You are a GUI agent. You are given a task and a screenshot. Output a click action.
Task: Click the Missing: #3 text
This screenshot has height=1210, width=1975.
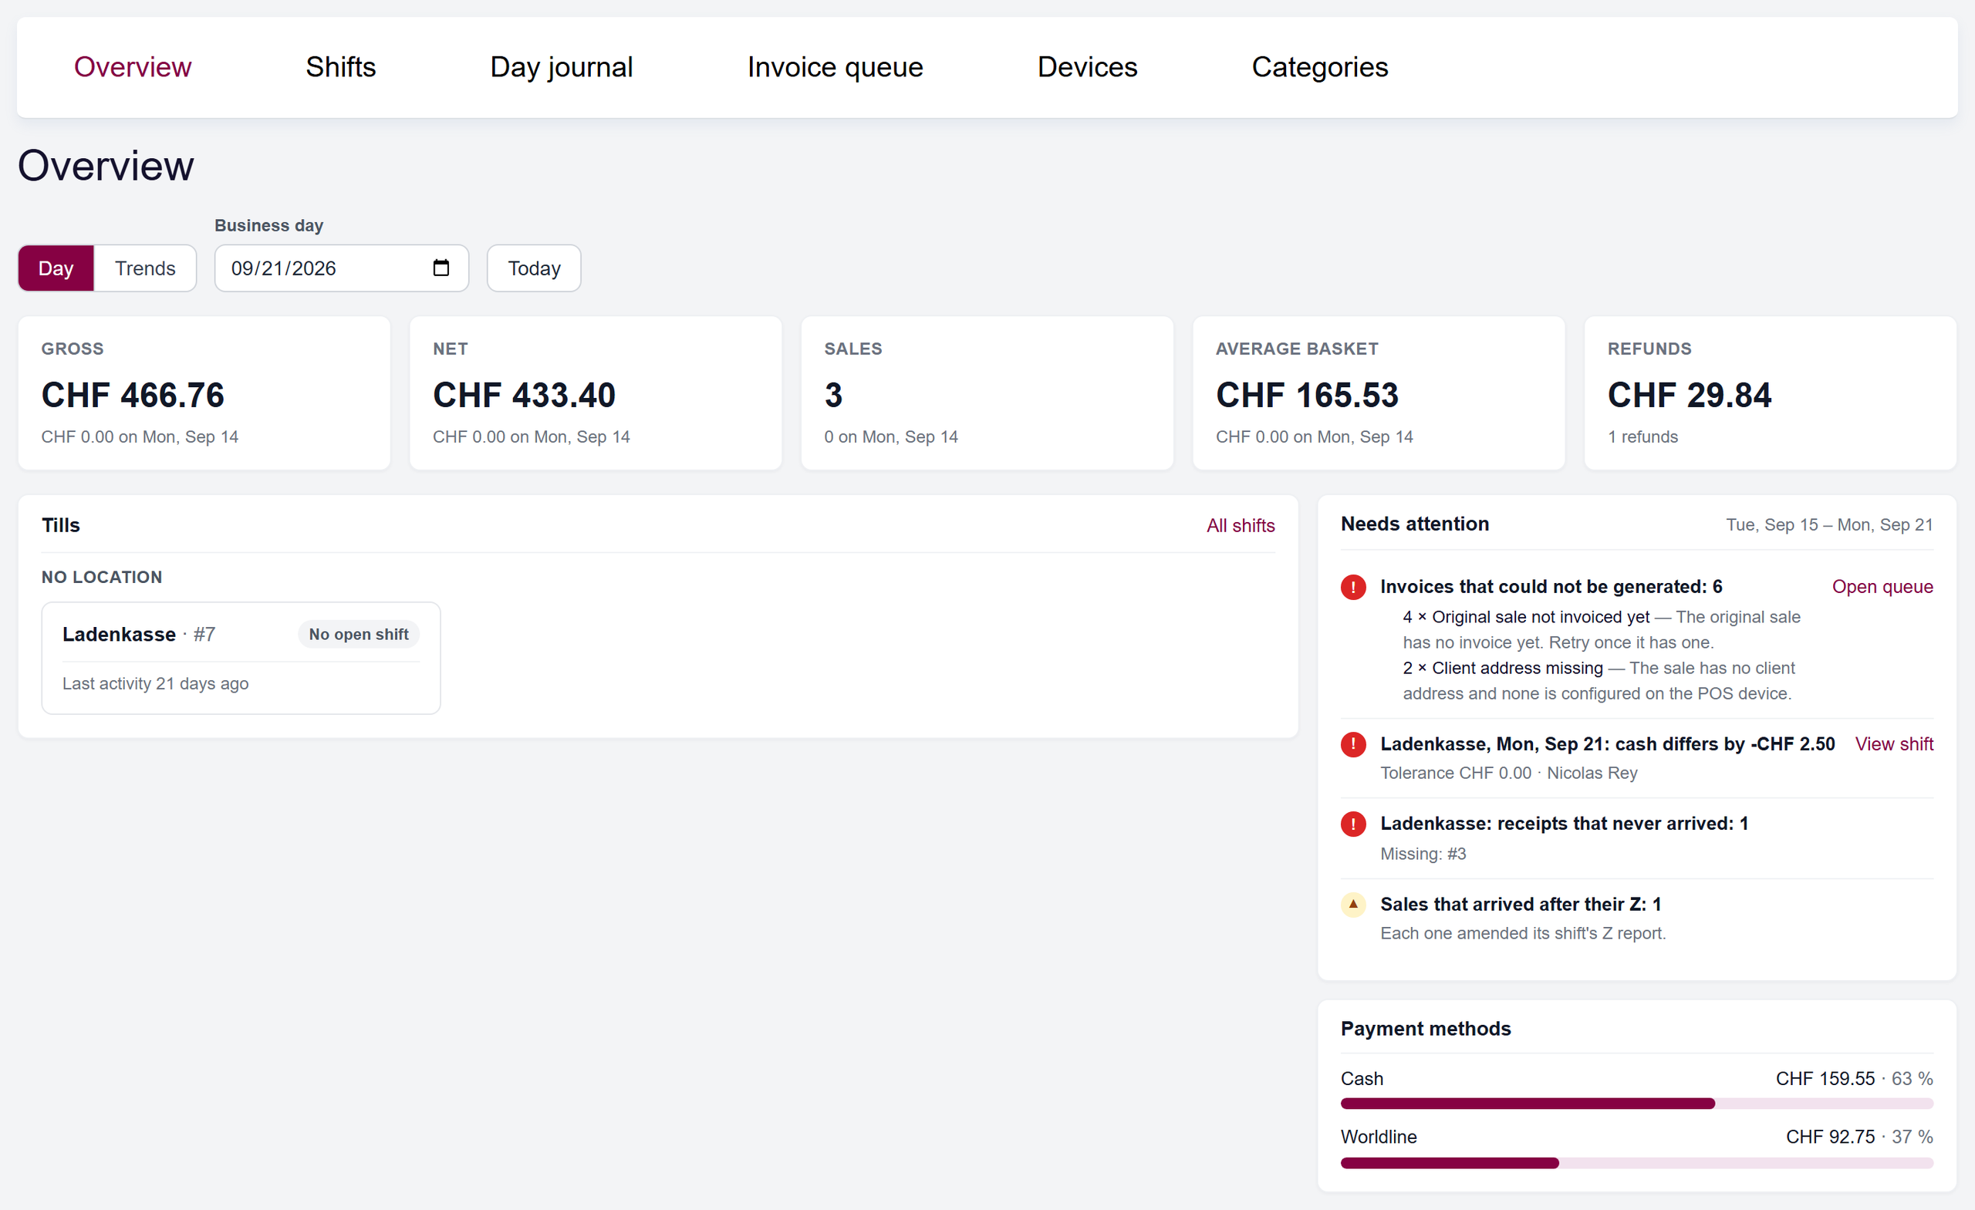point(1423,854)
